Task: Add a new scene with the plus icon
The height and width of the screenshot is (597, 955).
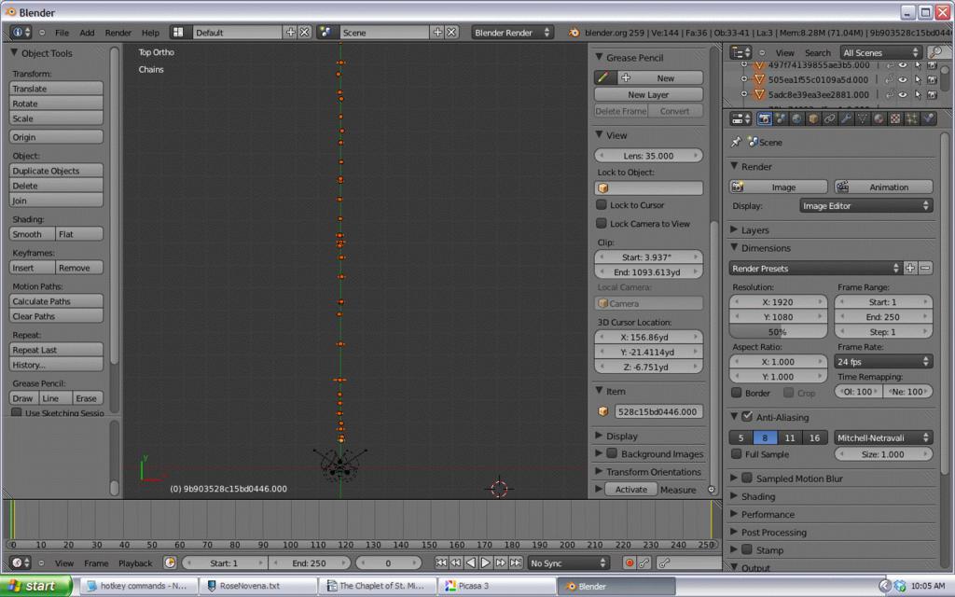Action: (x=437, y=33)
